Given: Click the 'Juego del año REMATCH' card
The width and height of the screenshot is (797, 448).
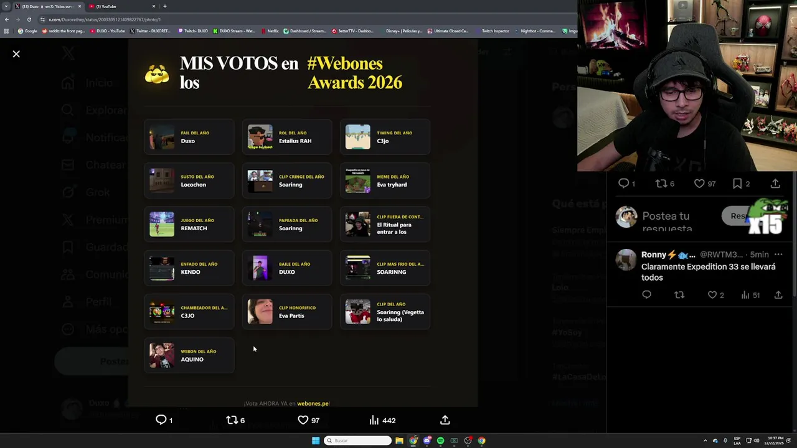Looking at the screenshot, I should click(x=189, y=224).
